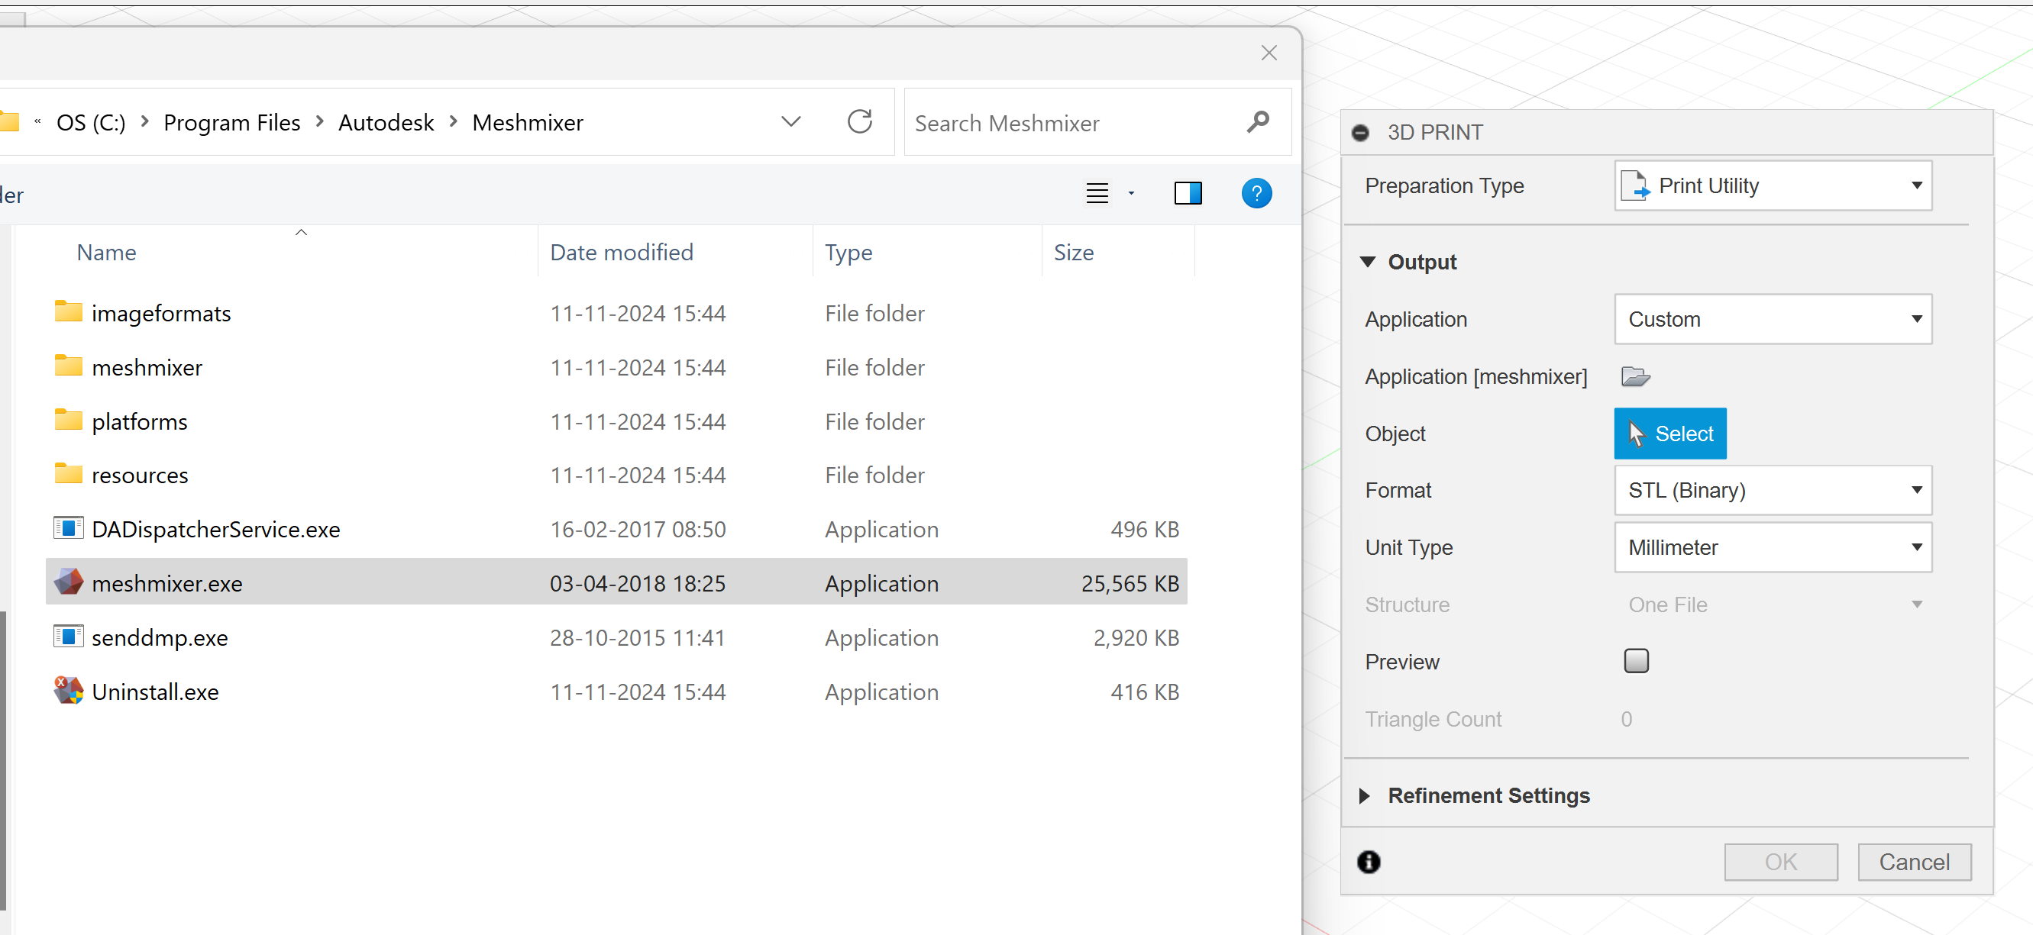Open the Format STL (Binary) dropdown
Image resolution: width=2033 pixels, height=935 pixels.
1773,490
